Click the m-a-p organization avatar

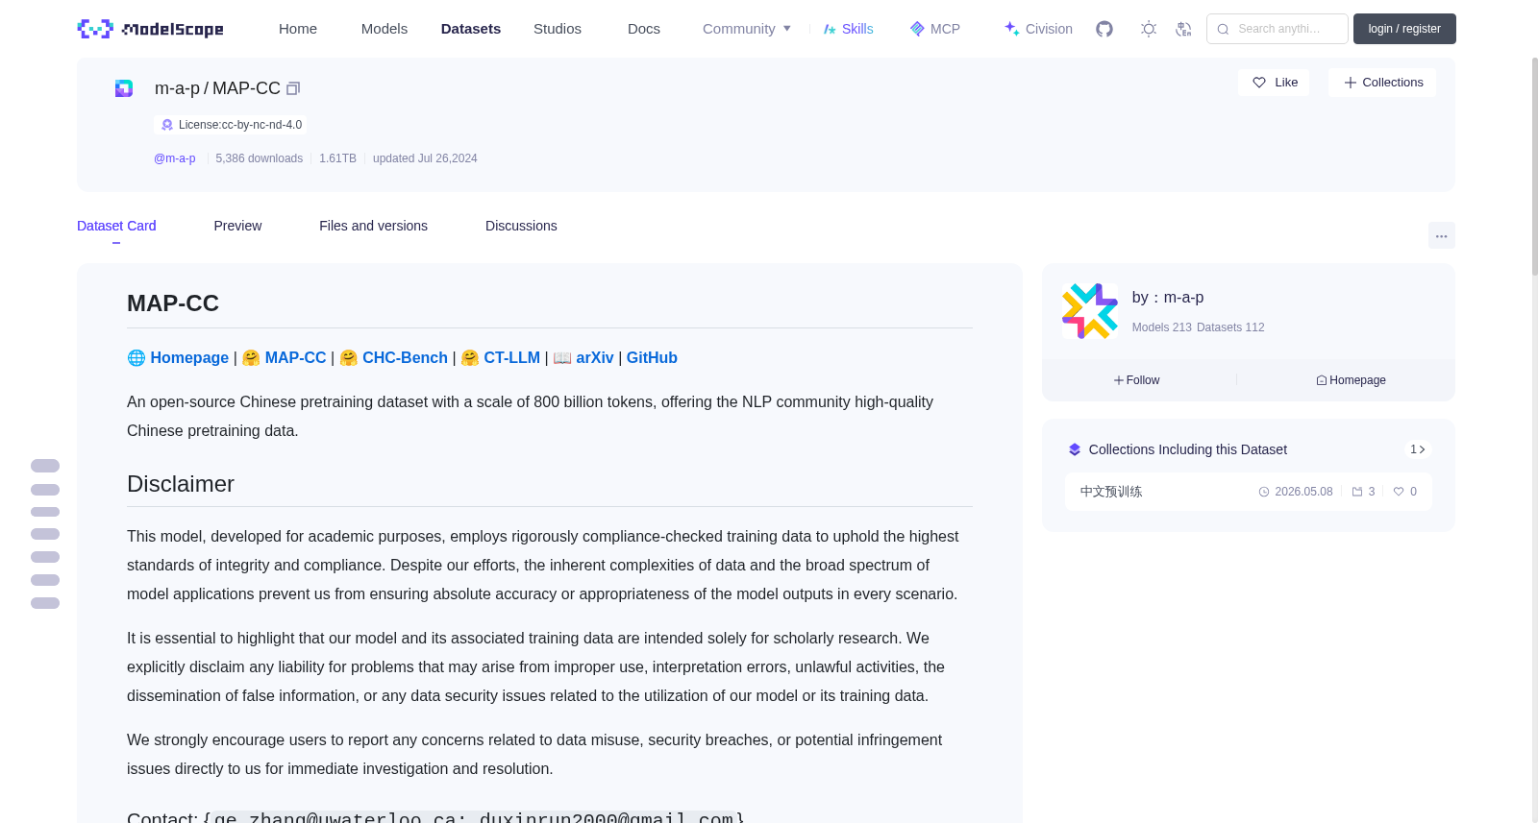coord(1090,311)
